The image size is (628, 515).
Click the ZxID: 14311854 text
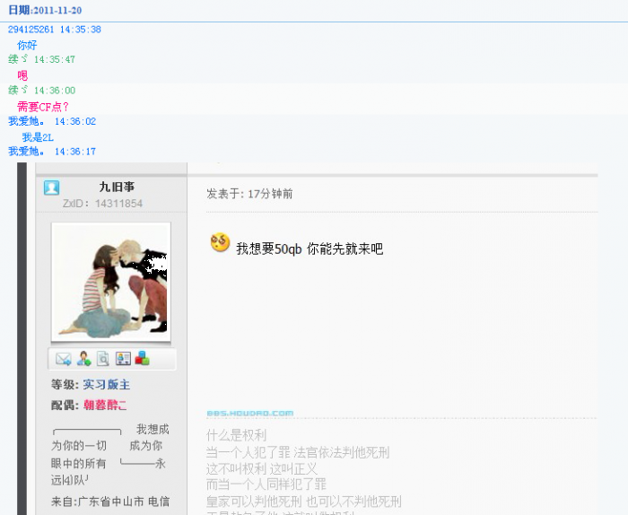(102, 204)
